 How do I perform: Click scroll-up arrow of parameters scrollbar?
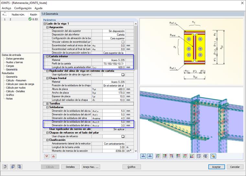coord(136,24)
